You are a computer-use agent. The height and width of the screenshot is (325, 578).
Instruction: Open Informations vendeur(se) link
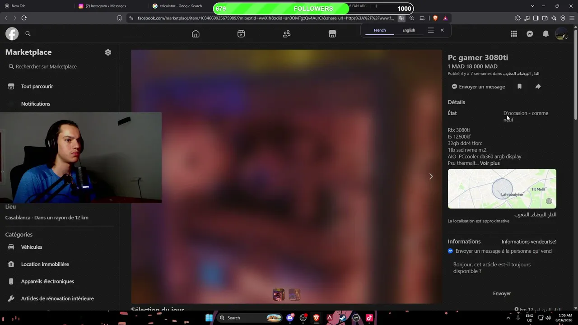[x=529, y=241]
